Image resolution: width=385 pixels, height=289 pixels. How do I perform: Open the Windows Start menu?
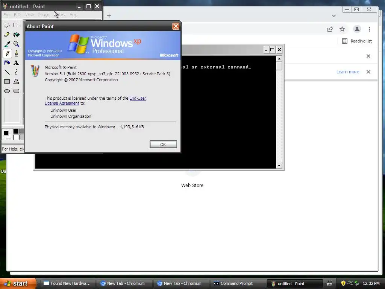18,283
